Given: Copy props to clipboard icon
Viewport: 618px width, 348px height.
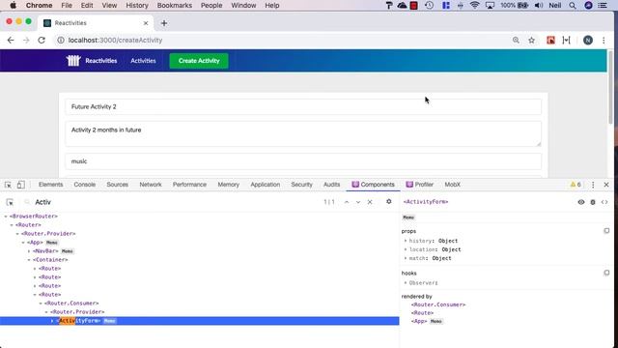Looking at the screenshot, I should (606, 231).
